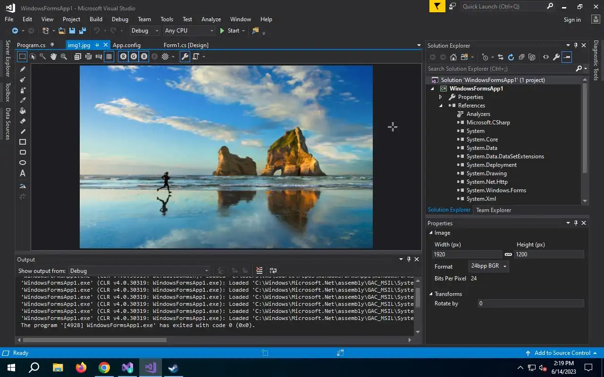Select the Fill (paint bucket) tool

(x=23, y=111)
